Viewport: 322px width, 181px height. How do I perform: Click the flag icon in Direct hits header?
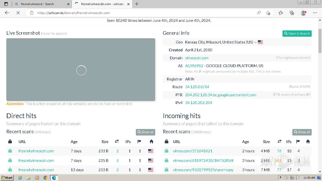click(x=139, y=142)
